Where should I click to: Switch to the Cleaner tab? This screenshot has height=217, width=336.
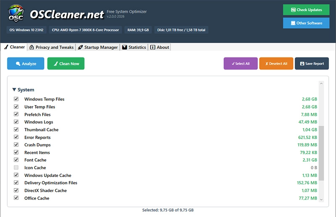(x=14, y=47)
